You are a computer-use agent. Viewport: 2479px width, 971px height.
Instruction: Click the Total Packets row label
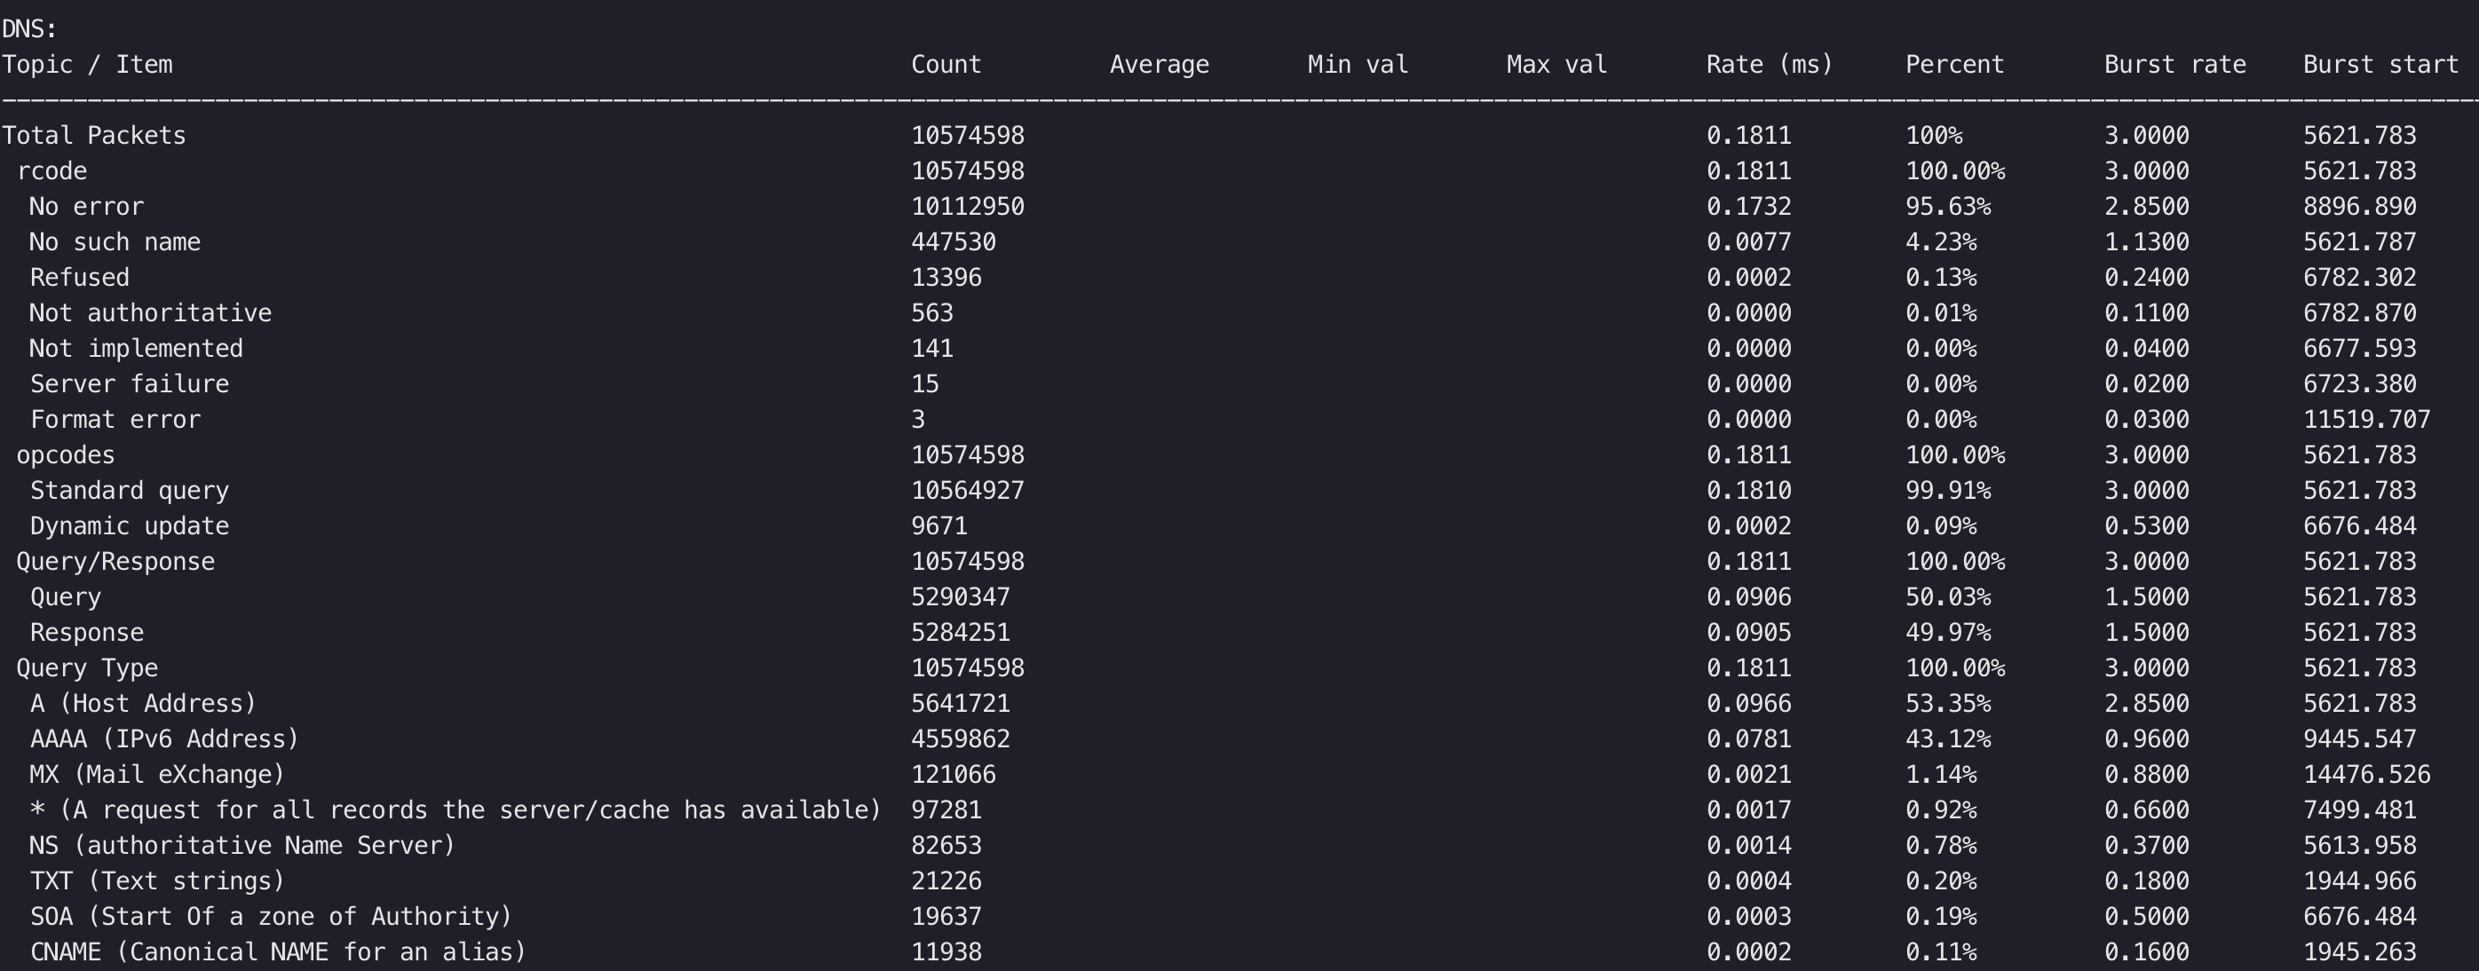(x=93, y=136)
